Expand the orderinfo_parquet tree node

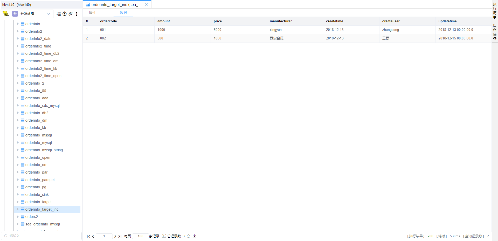point(18,180)
